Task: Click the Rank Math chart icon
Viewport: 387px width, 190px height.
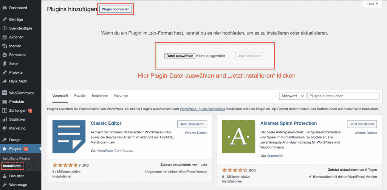Action: click(5, 81)
